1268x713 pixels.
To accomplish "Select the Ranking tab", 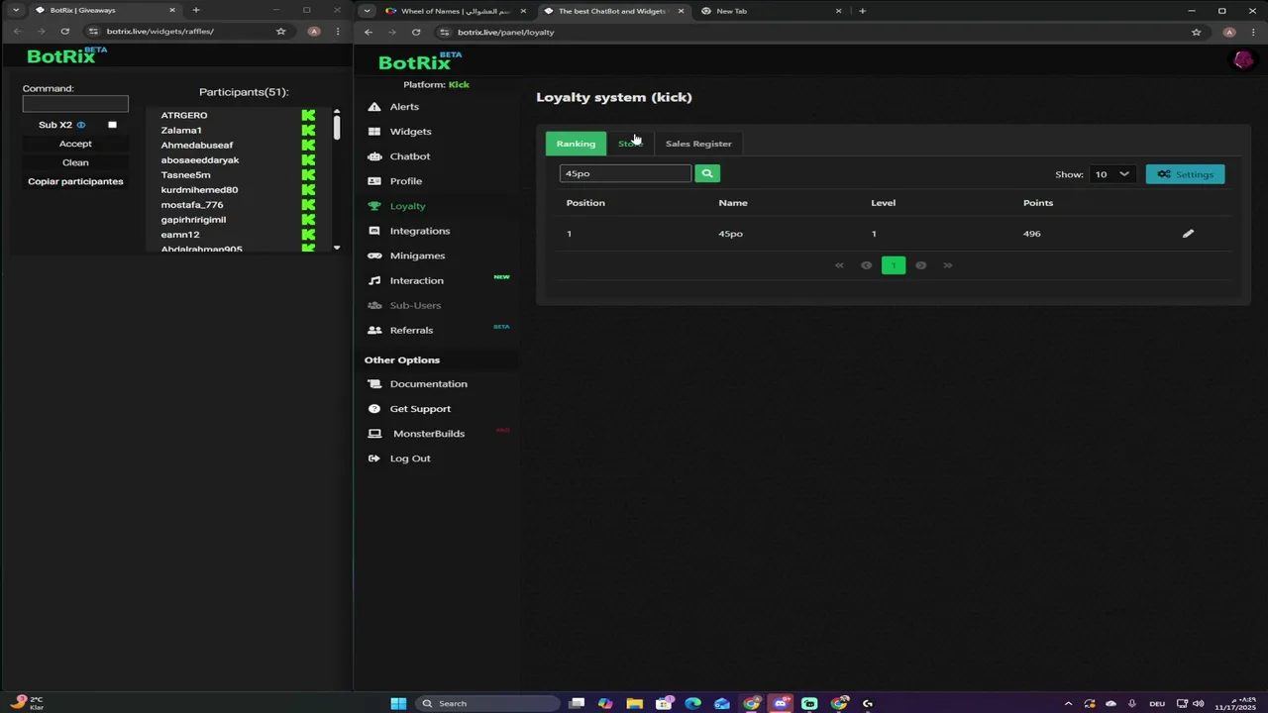I will coord(576,144).
